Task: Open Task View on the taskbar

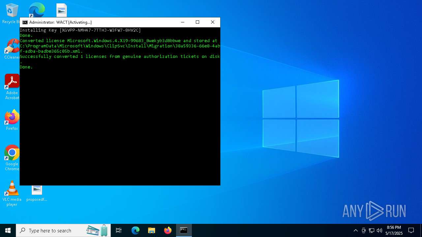Action: [x=119, y=230]
